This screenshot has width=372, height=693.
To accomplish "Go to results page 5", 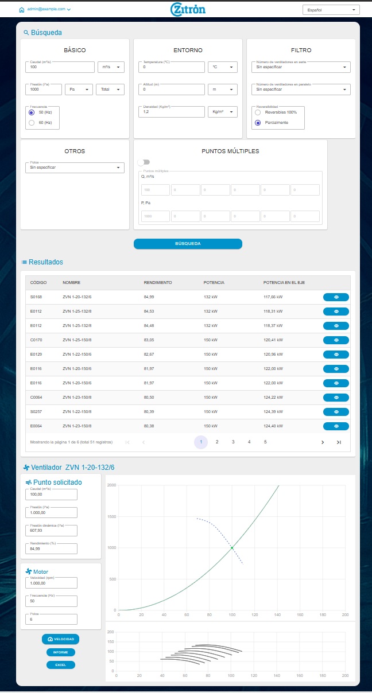I will [265, 442].
